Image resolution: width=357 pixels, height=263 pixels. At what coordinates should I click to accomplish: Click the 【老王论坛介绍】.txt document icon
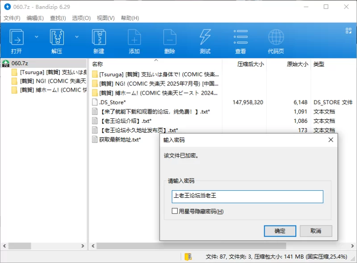(x=95, y=121)
